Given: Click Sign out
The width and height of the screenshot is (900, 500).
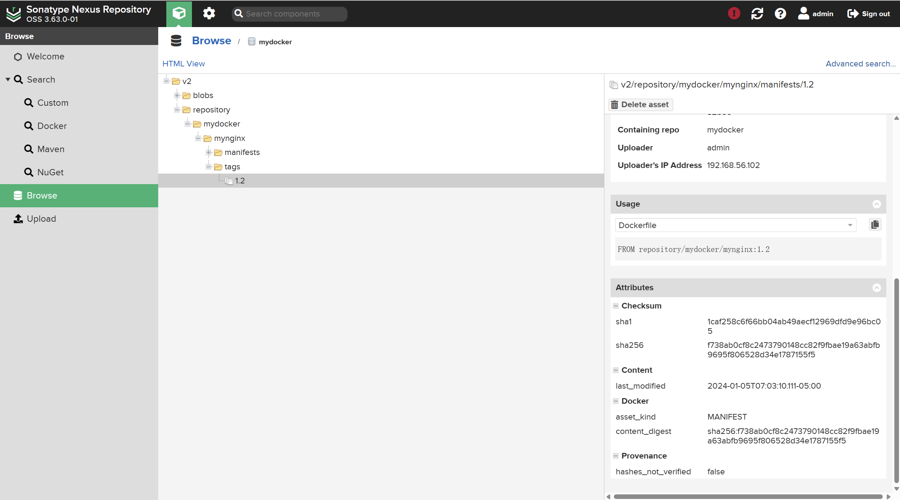Looking at the screenshot, I should tap(868, 14).
